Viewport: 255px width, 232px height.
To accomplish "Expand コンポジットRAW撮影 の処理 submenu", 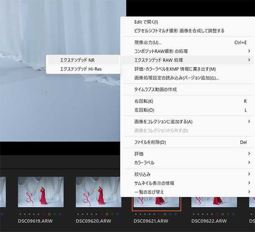I will coord(188,51).
